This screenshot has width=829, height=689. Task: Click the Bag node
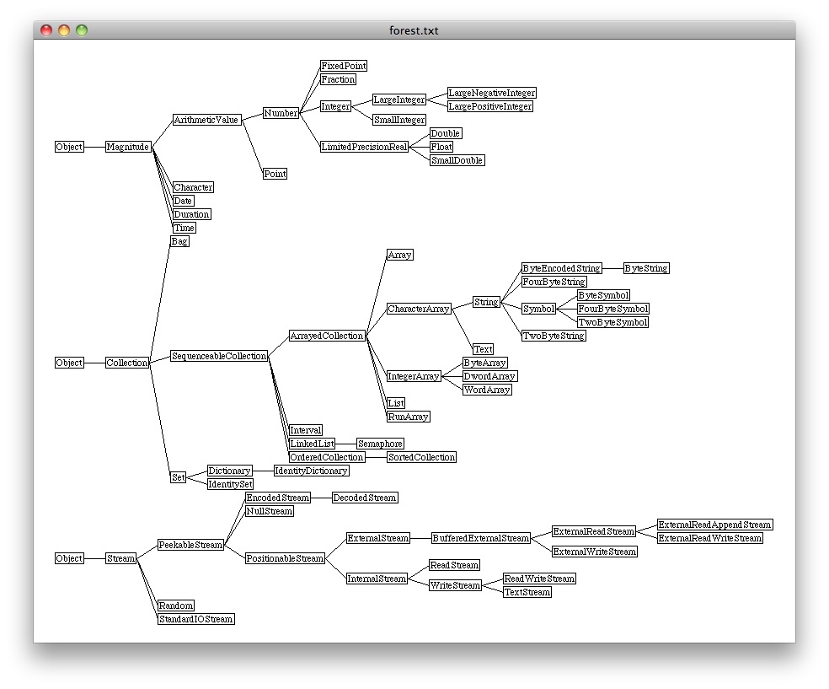pos(179,241)
